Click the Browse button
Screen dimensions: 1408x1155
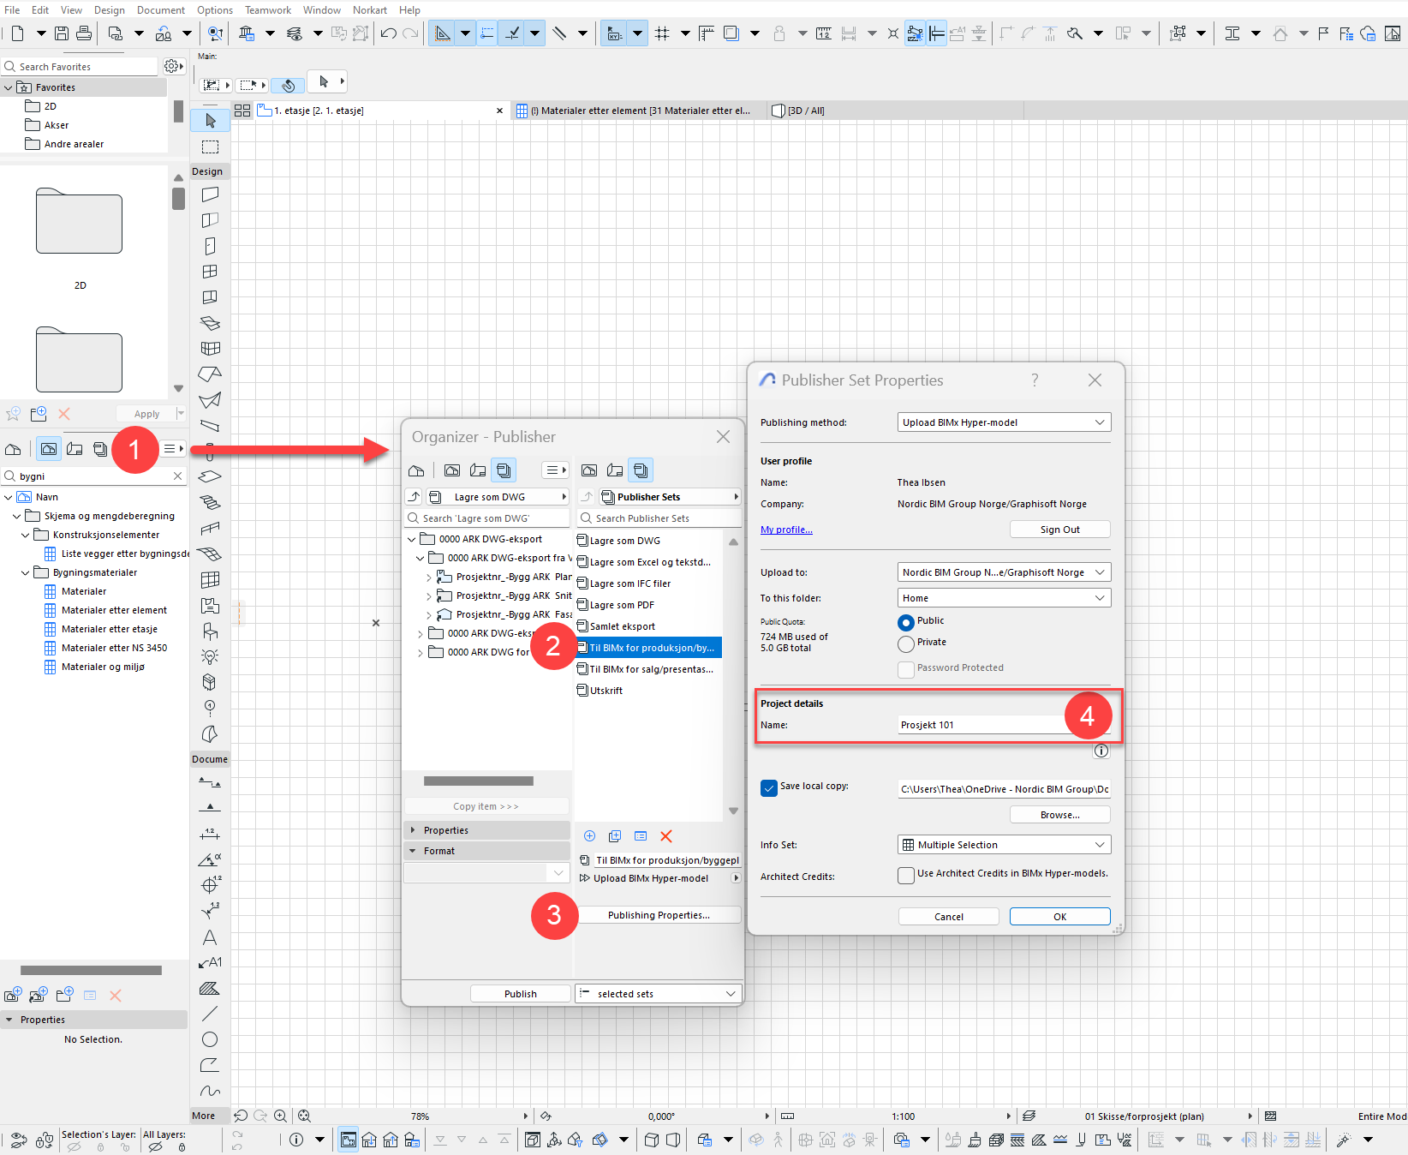click(x=1060, y=815)
